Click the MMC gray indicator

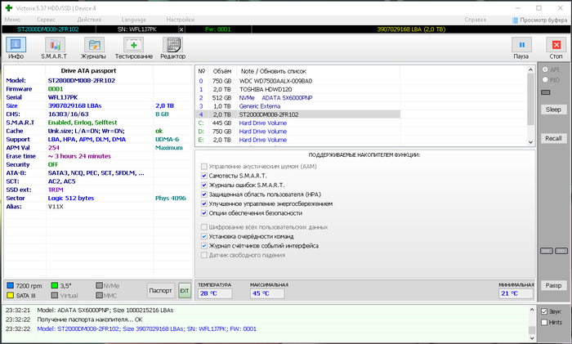tap(99, 295)
